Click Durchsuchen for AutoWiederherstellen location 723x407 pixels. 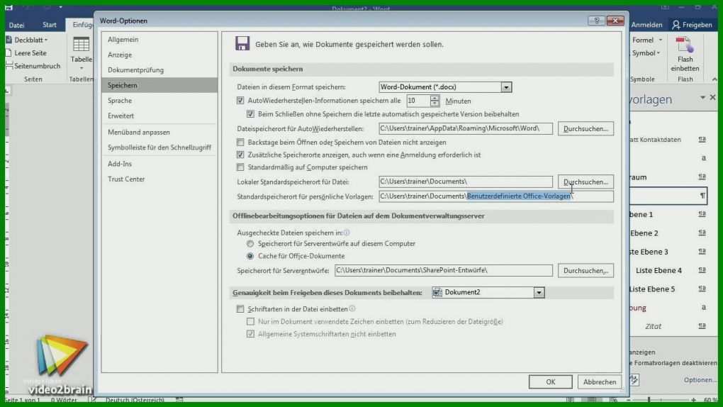pos(585,129)
